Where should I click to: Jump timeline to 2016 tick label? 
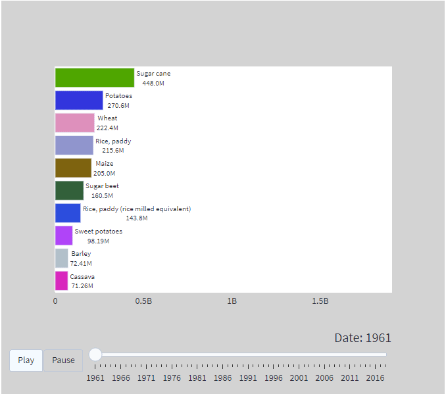(375, 378)
